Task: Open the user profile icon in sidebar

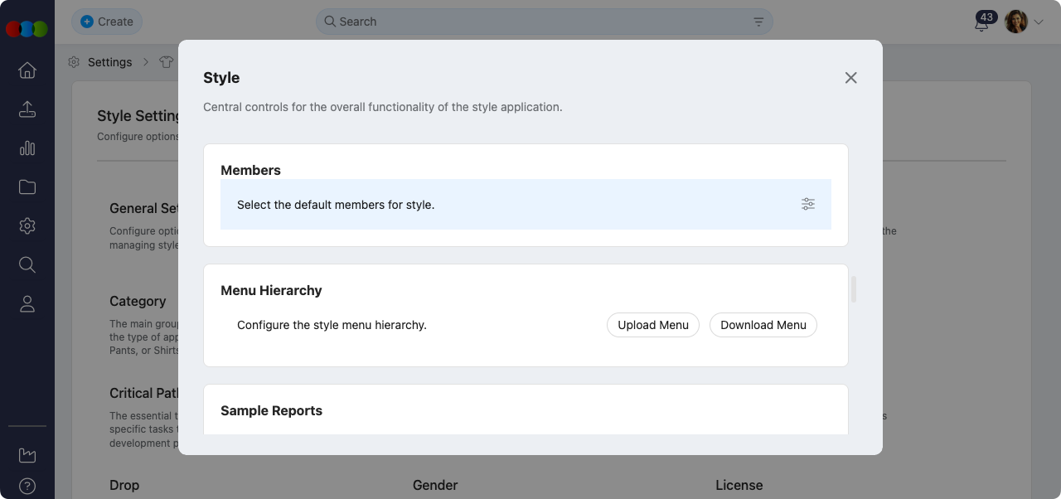Action: coord(27,304)
